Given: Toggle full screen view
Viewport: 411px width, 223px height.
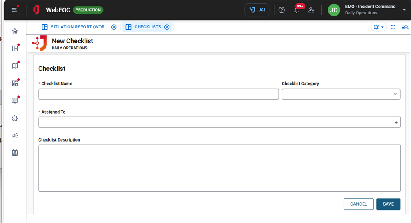Looking at the screenshot, I should (x=393, y=27).
